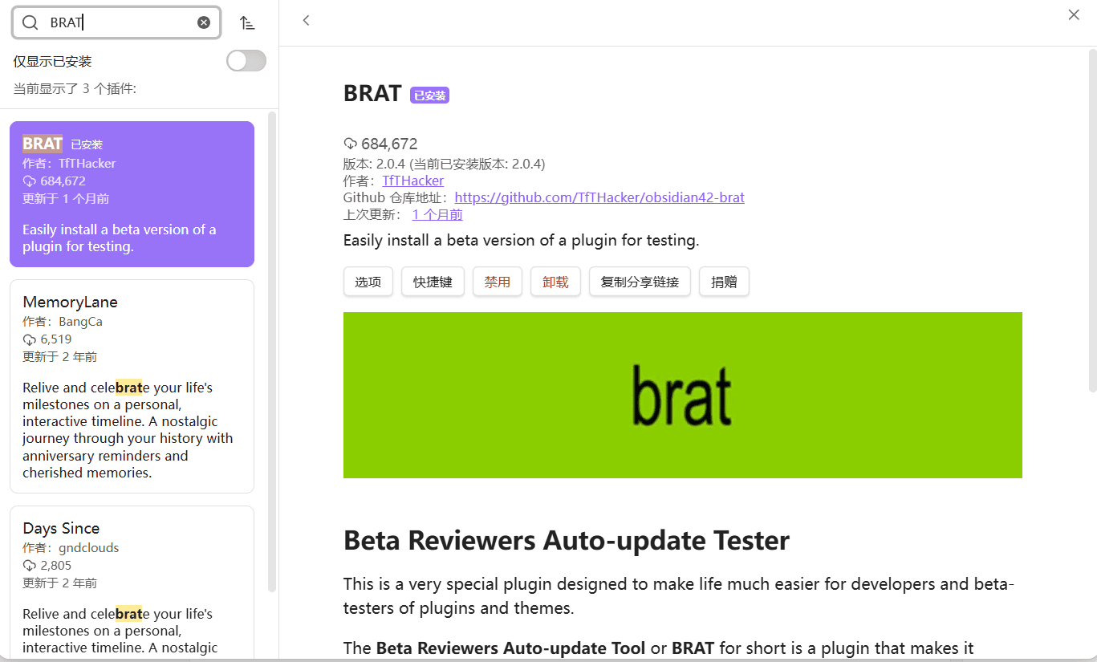The height and width of the screenshot is (662, 1097).
Task: Open the Days Since plugin card
Action: 132,582
